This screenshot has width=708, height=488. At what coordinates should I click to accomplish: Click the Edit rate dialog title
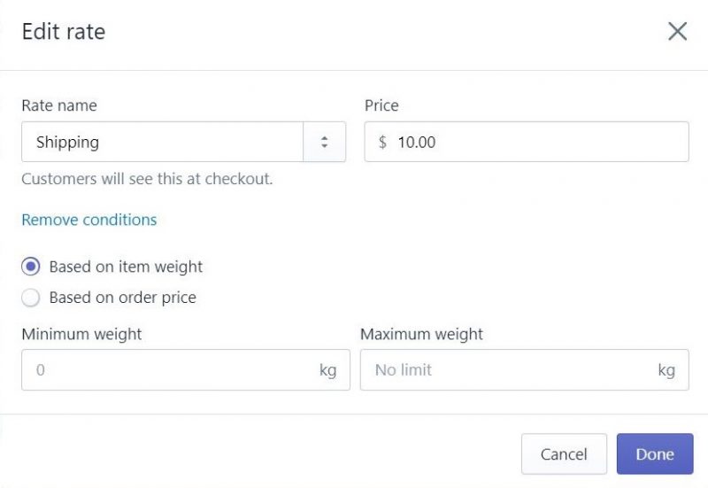(64, 32)
